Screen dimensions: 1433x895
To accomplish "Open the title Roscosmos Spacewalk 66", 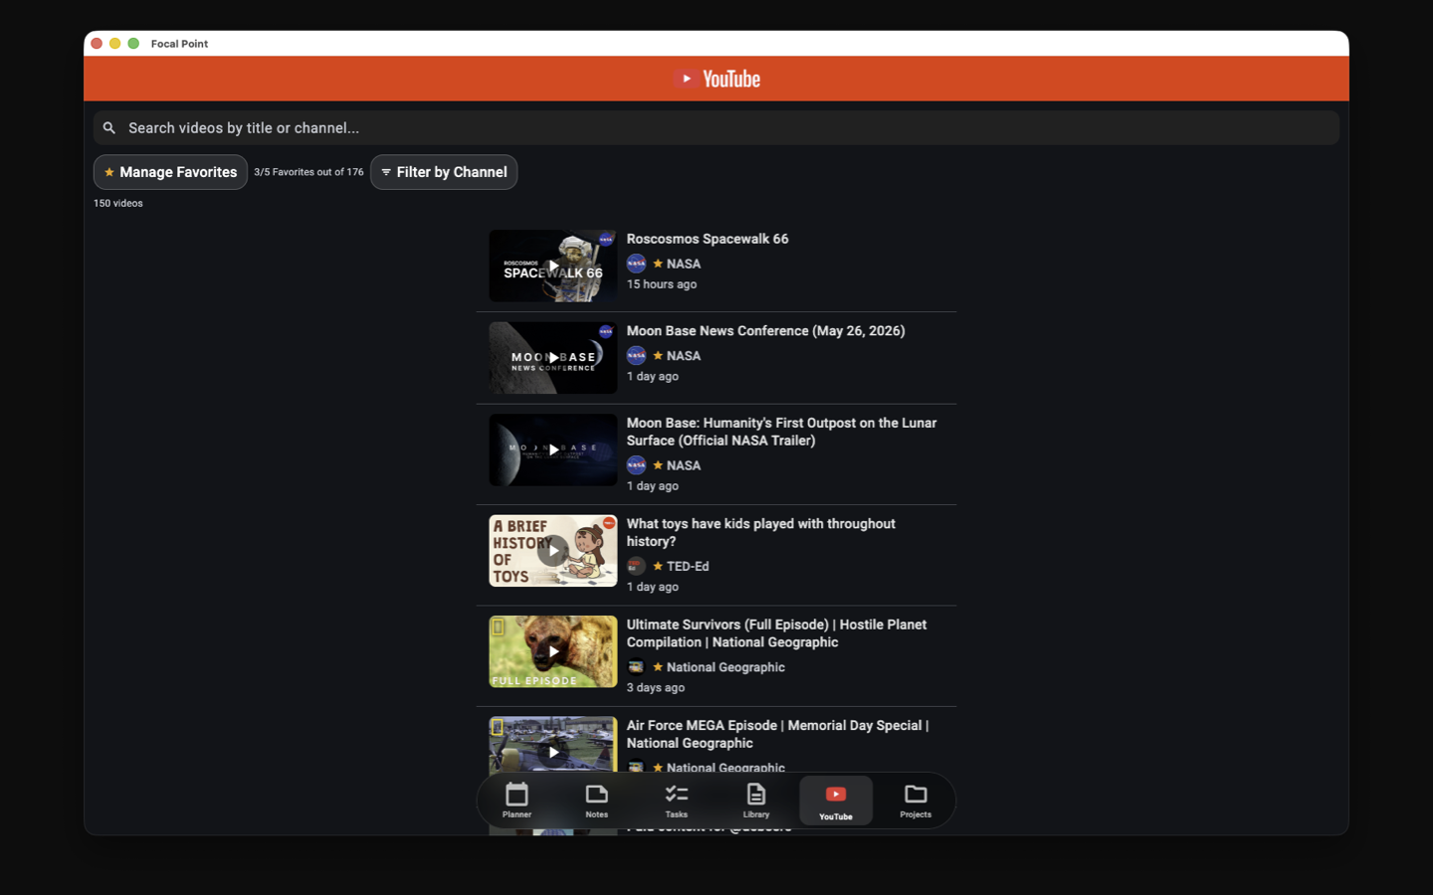I will coord(708,239).
